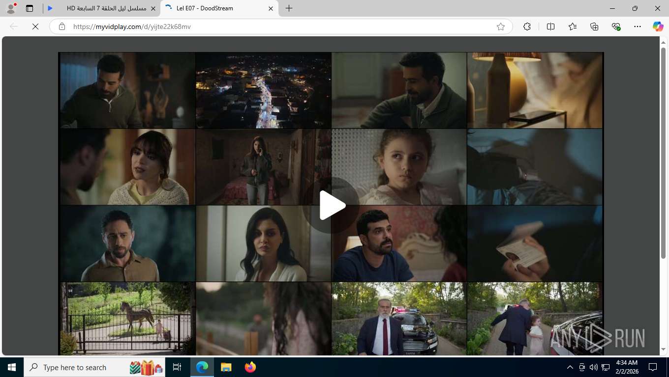Screen dimensions: 669x377
Task: Open Browser essentials heart icon
Action: coord(616,27)
